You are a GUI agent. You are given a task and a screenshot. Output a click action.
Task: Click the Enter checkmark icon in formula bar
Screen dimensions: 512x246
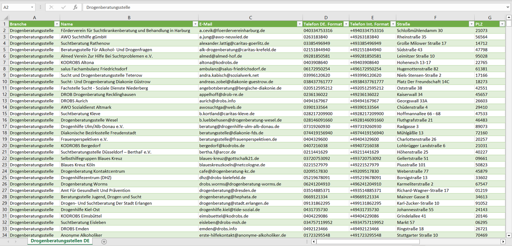63,7
